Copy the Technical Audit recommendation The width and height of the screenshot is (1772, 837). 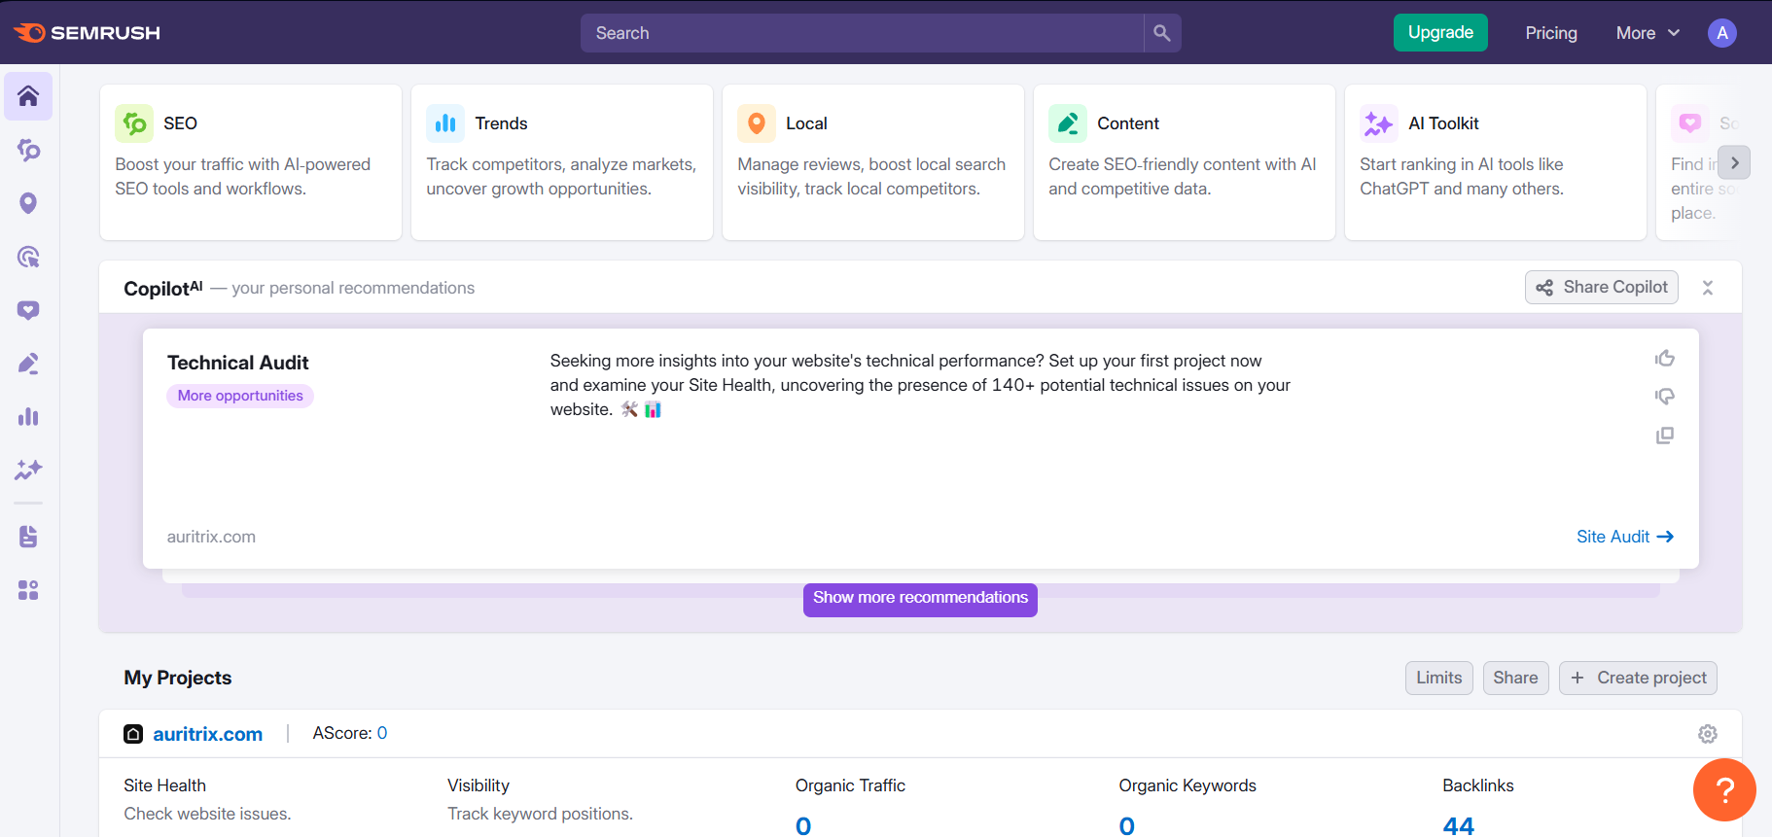[1665, 436]
